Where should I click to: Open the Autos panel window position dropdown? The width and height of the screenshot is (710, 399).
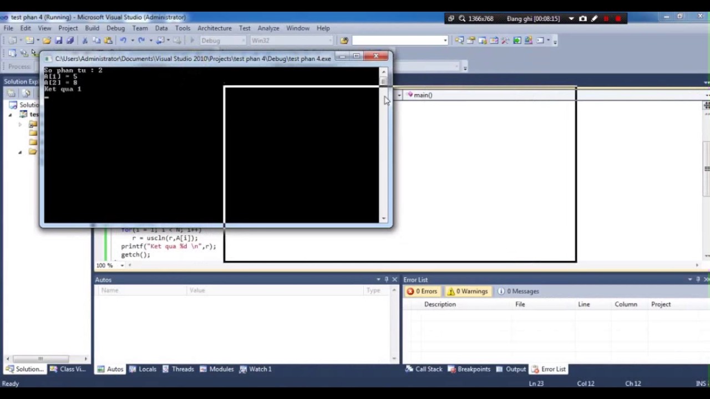click(x=378, y=280)
